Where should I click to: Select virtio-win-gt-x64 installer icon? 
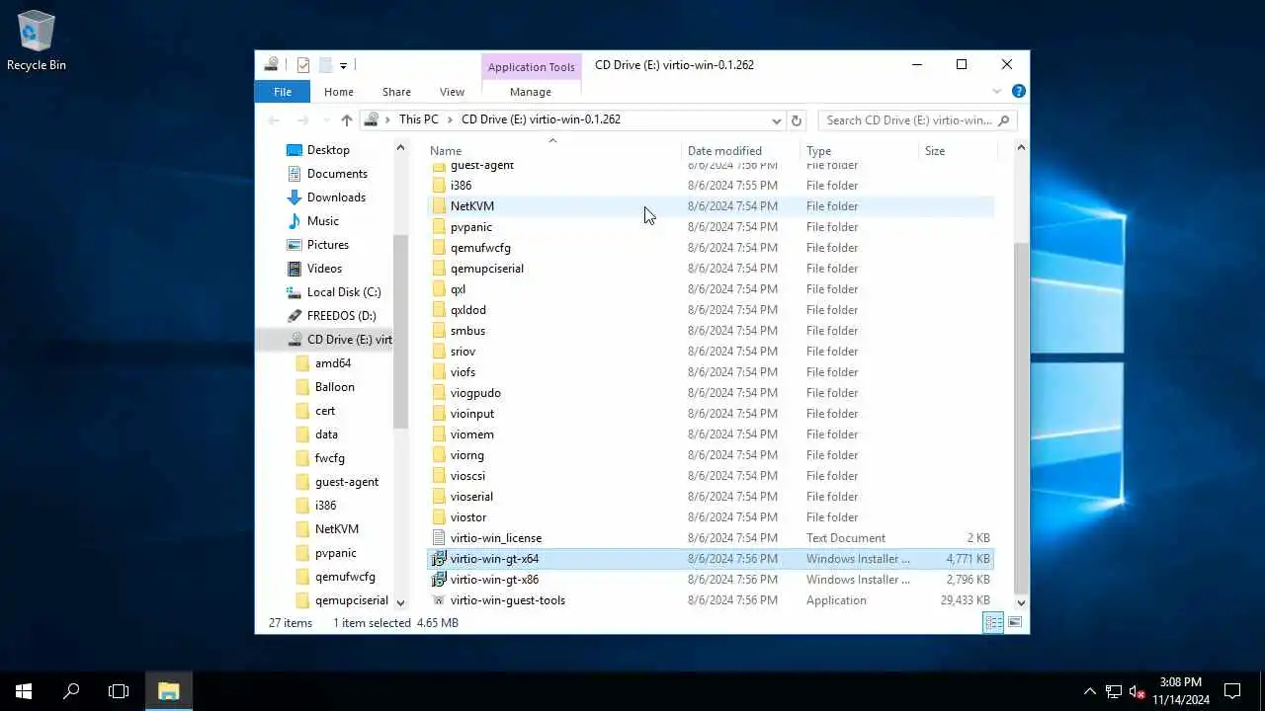(439, 559)
